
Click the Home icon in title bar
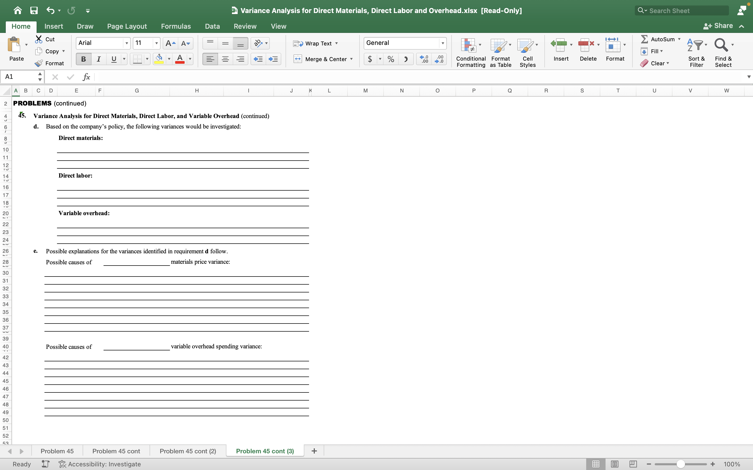point(18,10)
